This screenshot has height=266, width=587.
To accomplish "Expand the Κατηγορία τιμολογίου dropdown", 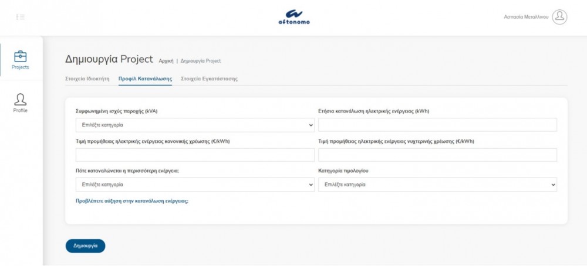I will (x=437, y=185).
